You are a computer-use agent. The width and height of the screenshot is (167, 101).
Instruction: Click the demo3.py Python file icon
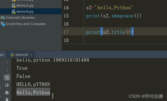[14, 5]
